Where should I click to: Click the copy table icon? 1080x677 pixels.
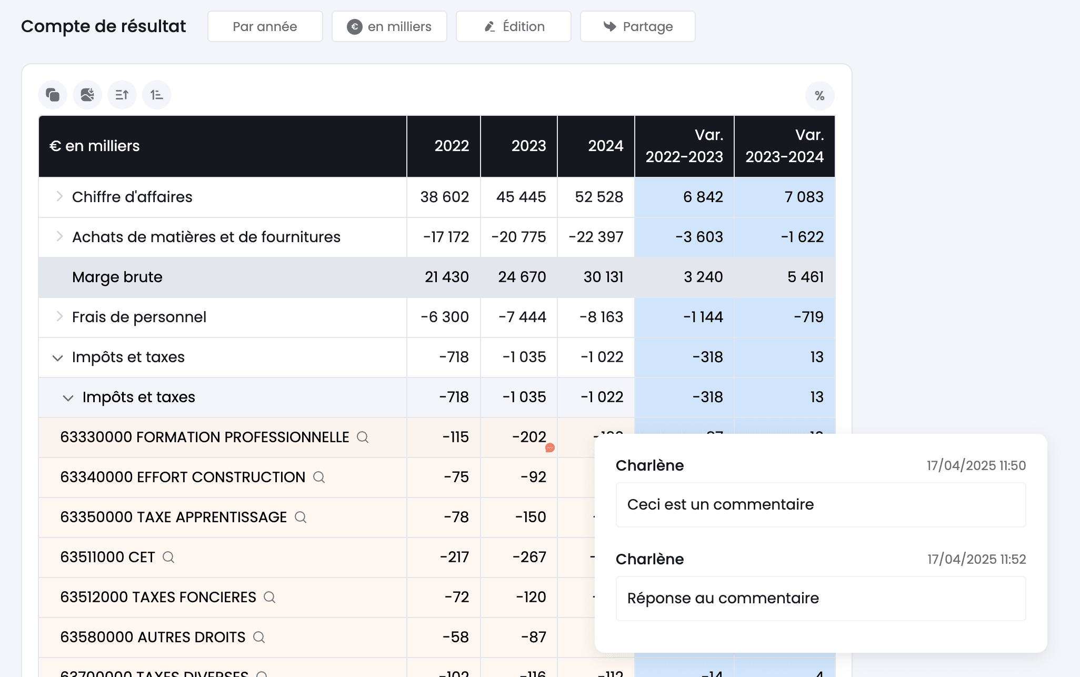pos(53,95)
